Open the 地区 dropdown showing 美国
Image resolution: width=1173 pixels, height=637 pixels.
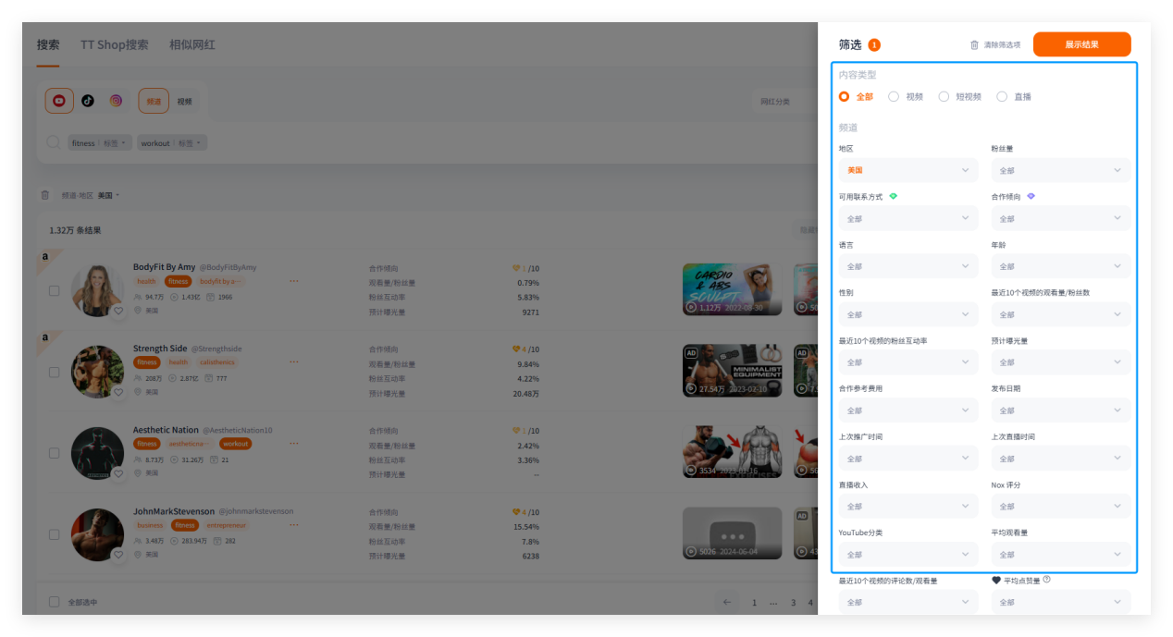tap(908, 170)
